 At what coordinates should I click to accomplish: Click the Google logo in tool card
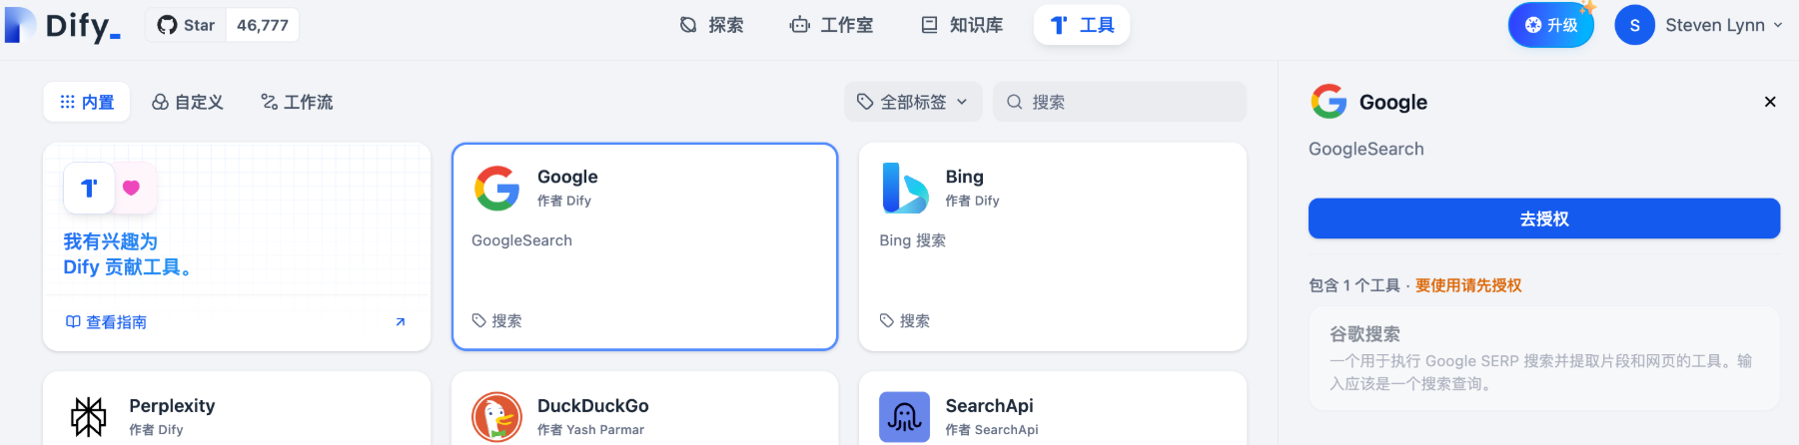[497, 188]
